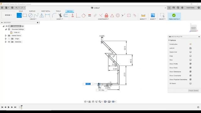
Task: Toggle the Slice checkbox
Action: [191, 60]
